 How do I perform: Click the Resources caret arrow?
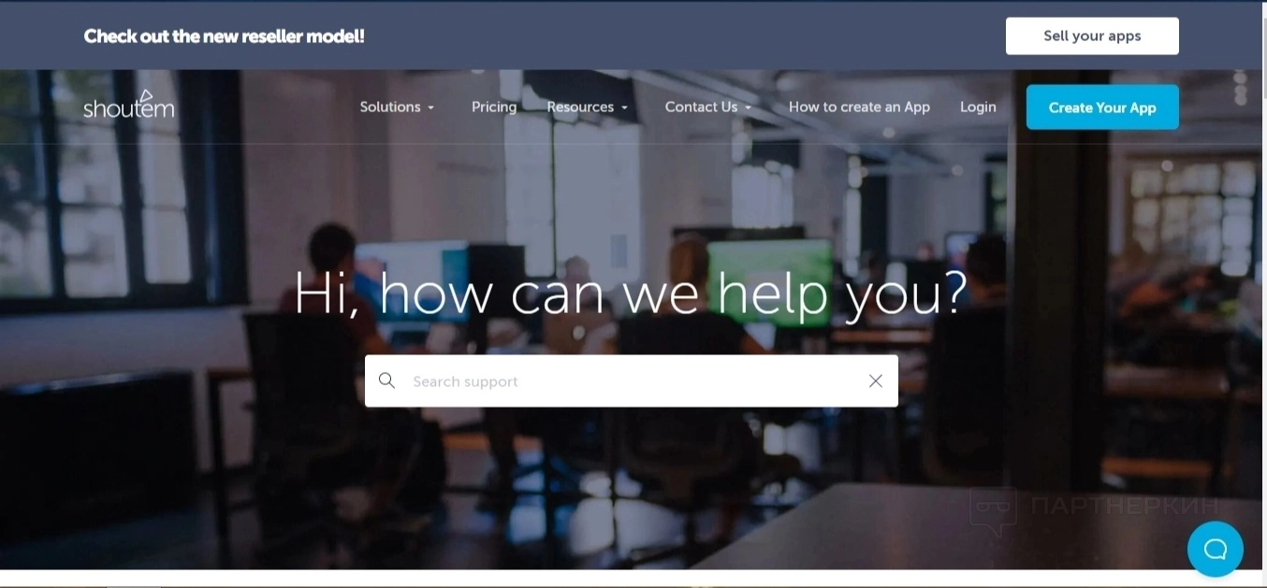[x=624, y=108]
